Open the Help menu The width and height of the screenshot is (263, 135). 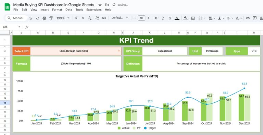(x=108, y=10)
